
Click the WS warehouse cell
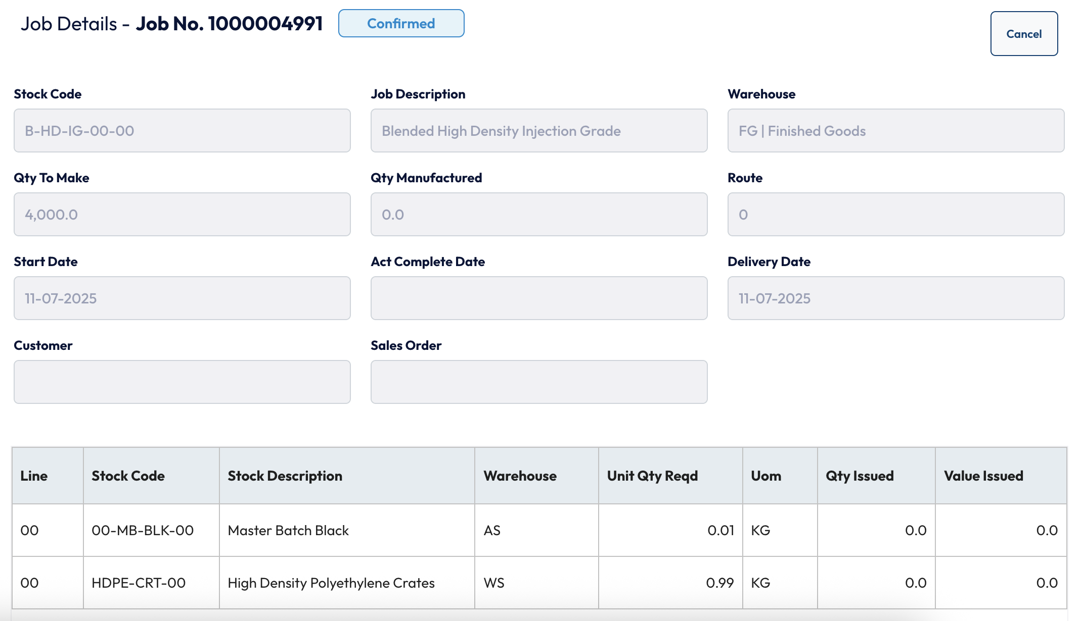pyautogui.click(x=536, y=583)
